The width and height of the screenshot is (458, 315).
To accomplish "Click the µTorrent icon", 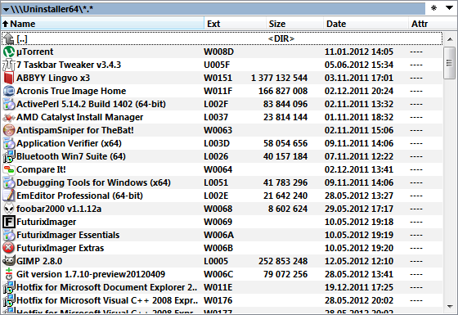I will tap(9, 52).
